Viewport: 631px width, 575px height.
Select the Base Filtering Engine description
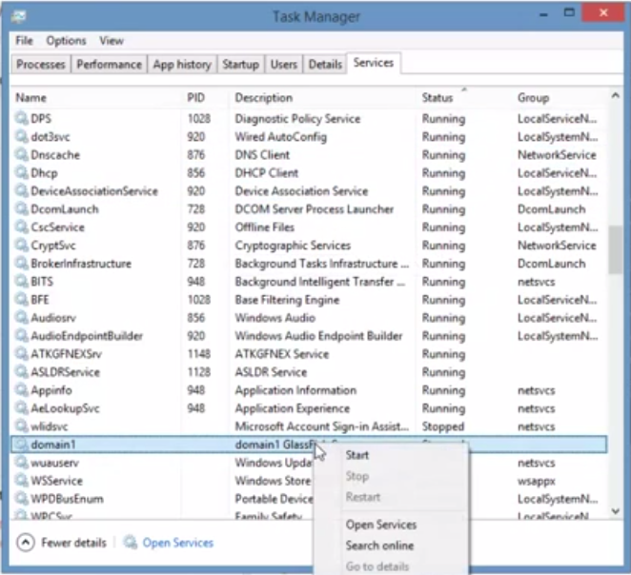[287, 300]
